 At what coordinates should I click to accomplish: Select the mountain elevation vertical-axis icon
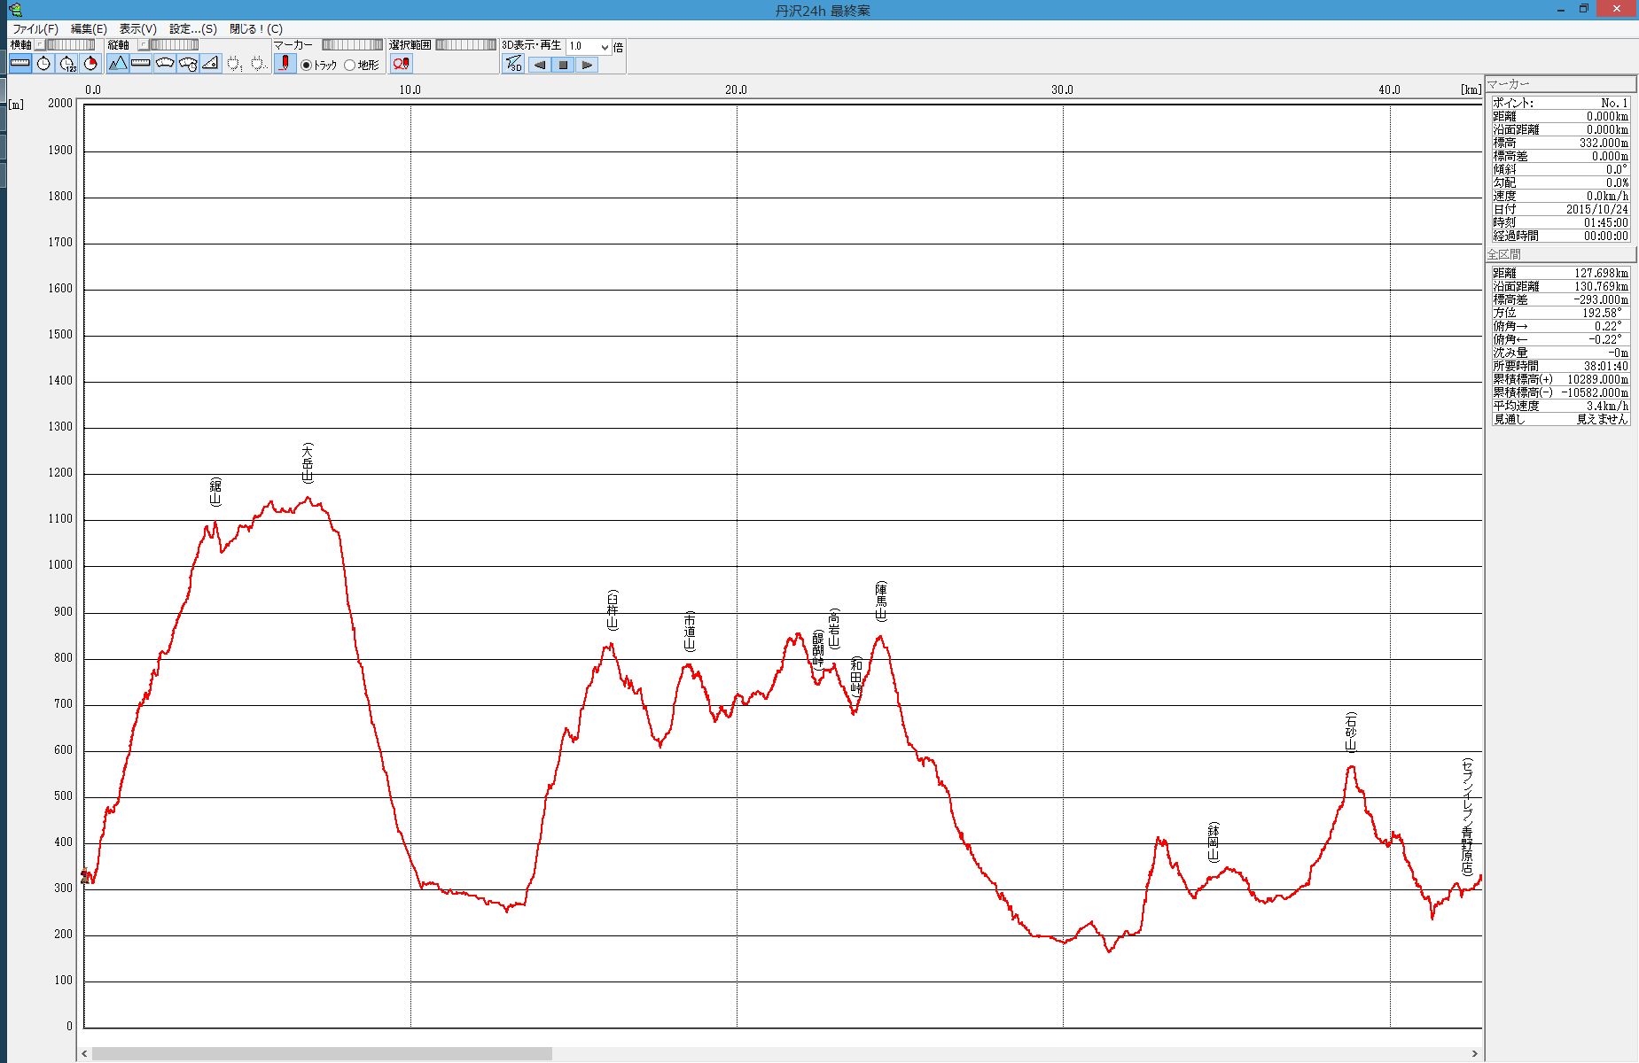[118, 64]
